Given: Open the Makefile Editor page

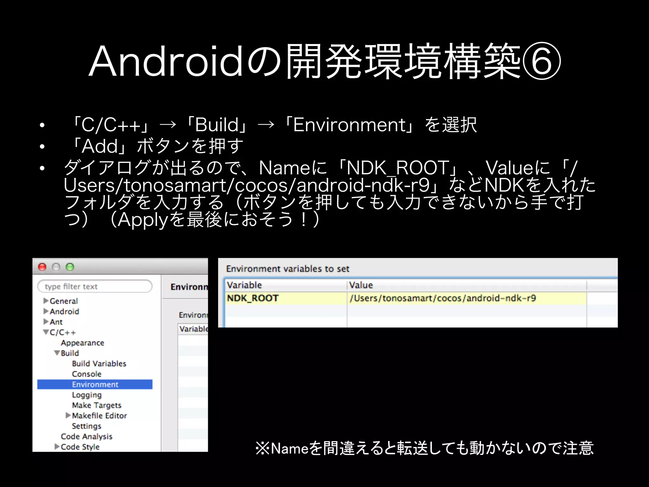Looking at the screenshot, I should 99,415.
